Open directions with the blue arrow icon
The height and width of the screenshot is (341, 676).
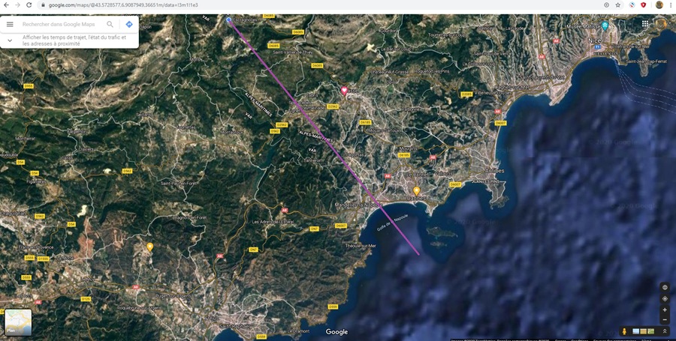pos(129,24)
